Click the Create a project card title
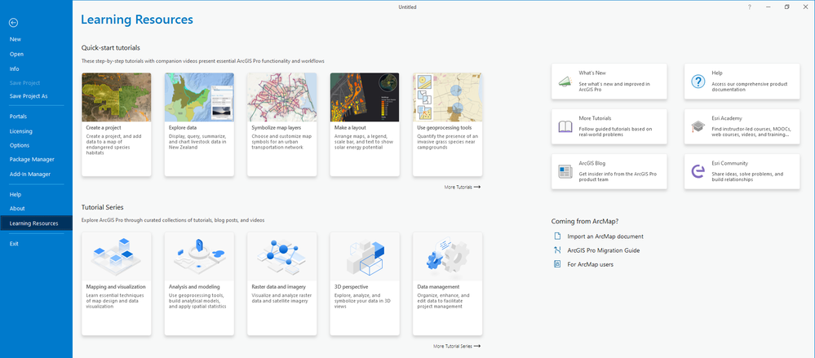 [x=104, y=127]
